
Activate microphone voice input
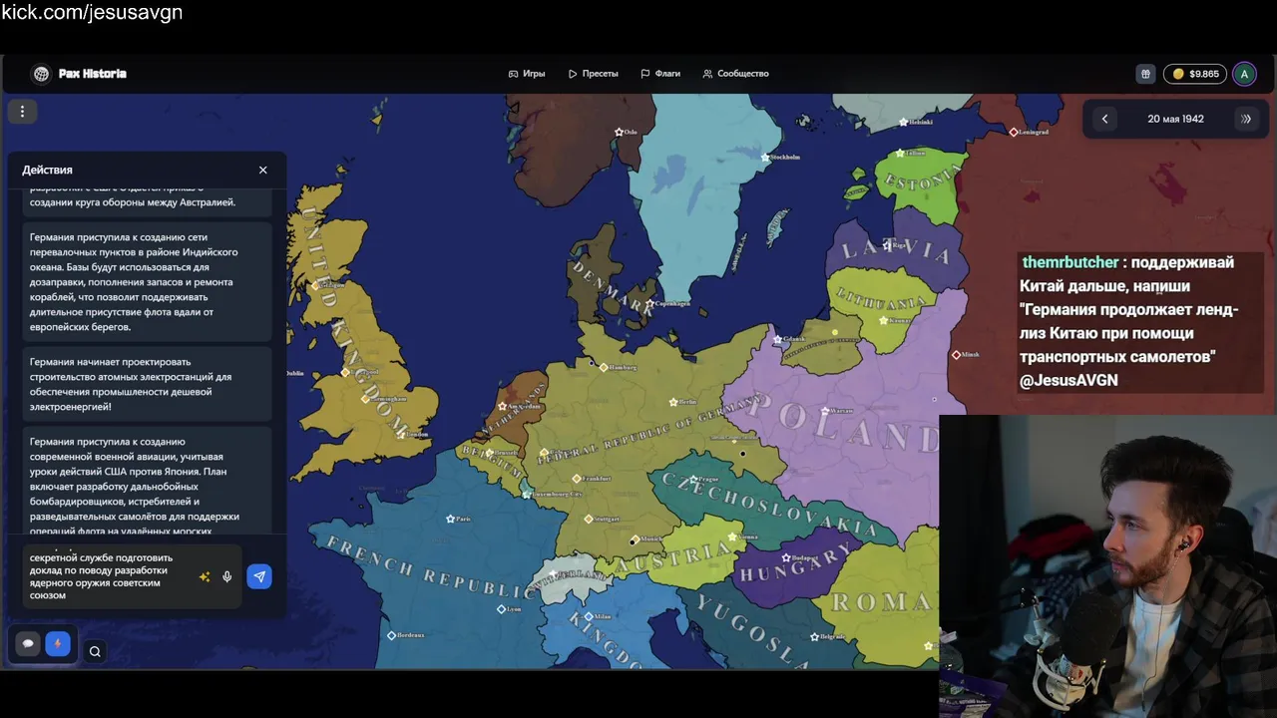(x=227, y=576)
